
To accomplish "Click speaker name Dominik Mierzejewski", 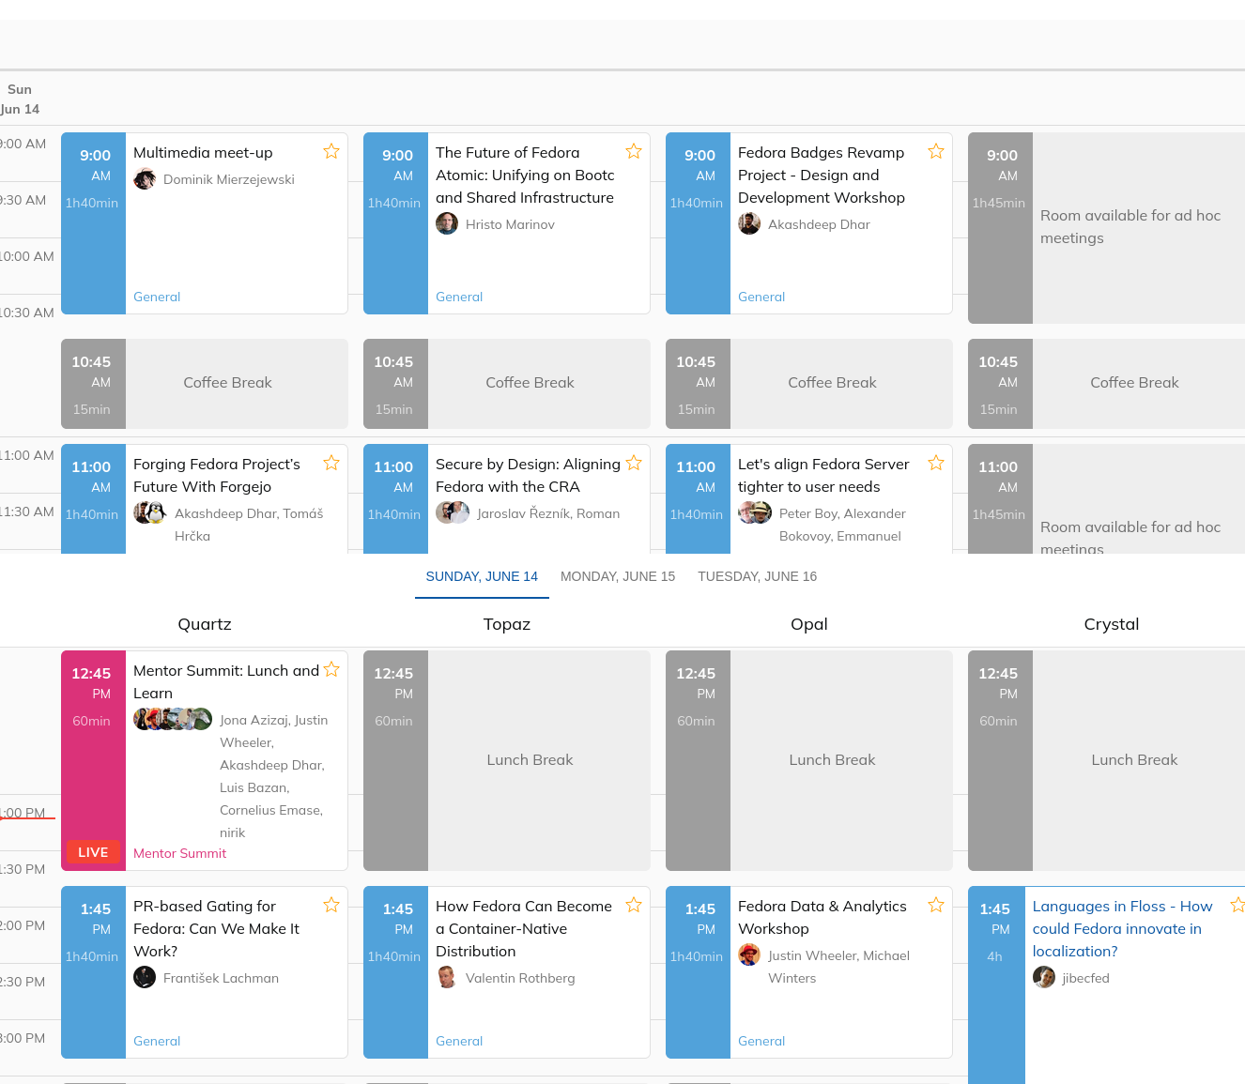I will [229, 179].
